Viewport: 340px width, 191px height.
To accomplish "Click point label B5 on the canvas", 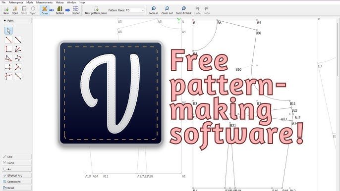I will [x=259, y=23].
